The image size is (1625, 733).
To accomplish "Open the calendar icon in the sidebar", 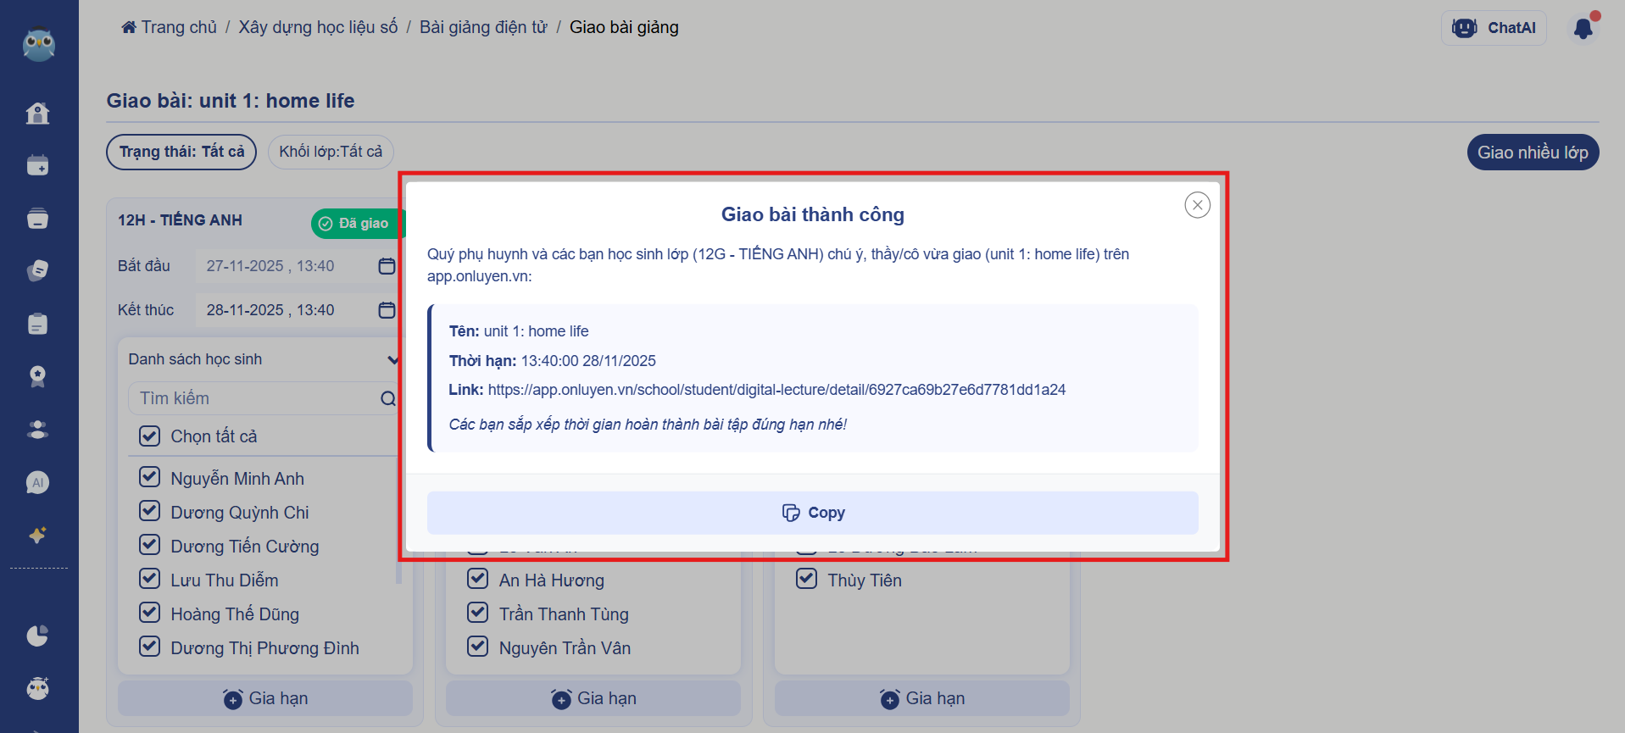I will [38, 165].
